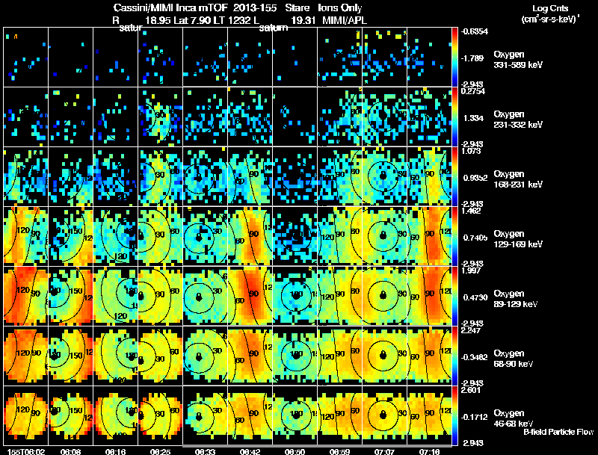
Task: Select the Saturn marker in 06:50 Oxygen 46-68 keV panel
Action: tap(296, 415)
